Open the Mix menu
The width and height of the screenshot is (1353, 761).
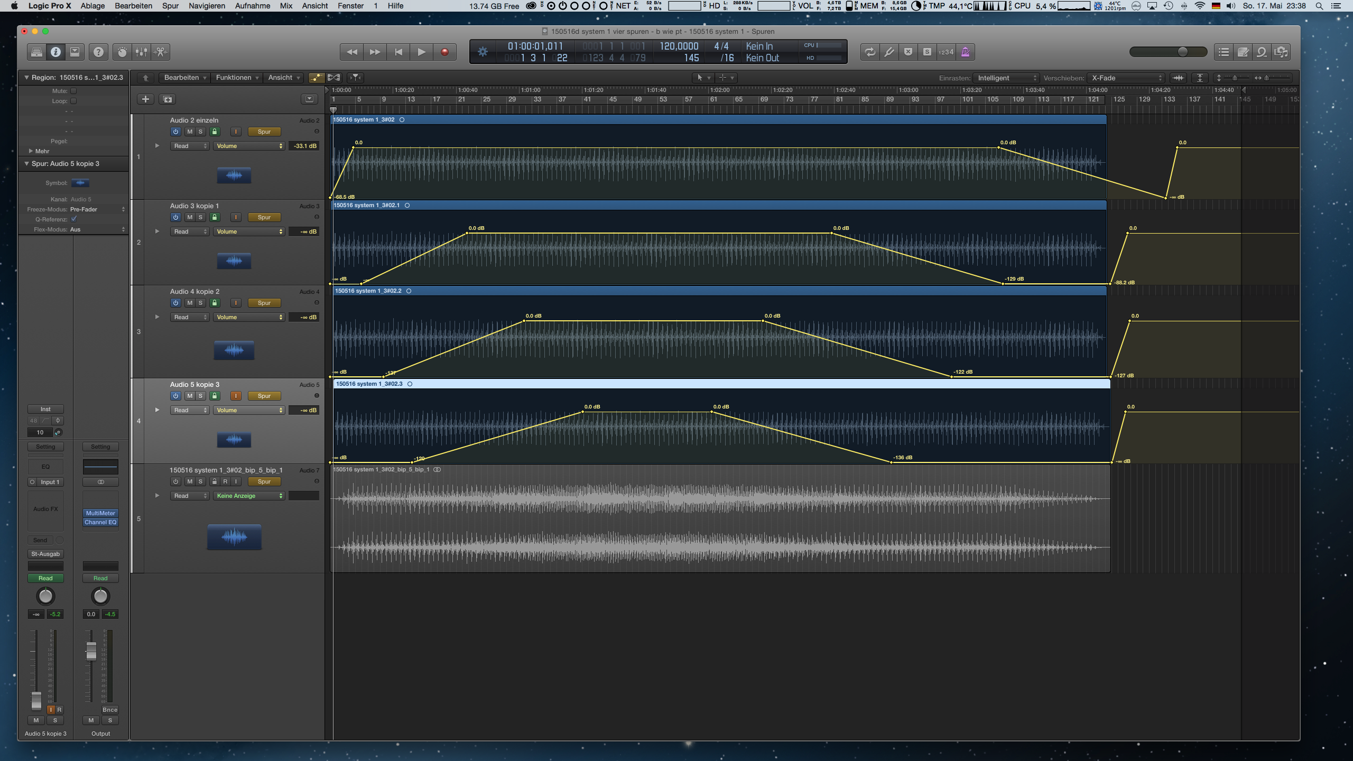[x=286, y=6]
